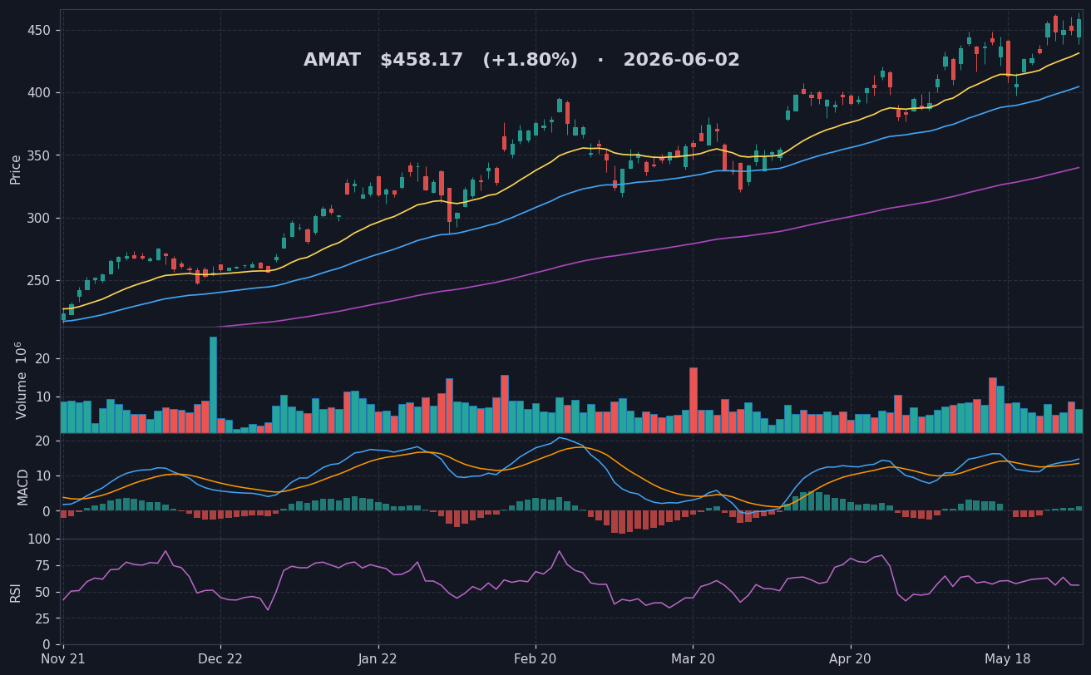Viewport: 1091px width, 675px height.
Task: Click the Mar 20 date label
Action: coord(693,660)
